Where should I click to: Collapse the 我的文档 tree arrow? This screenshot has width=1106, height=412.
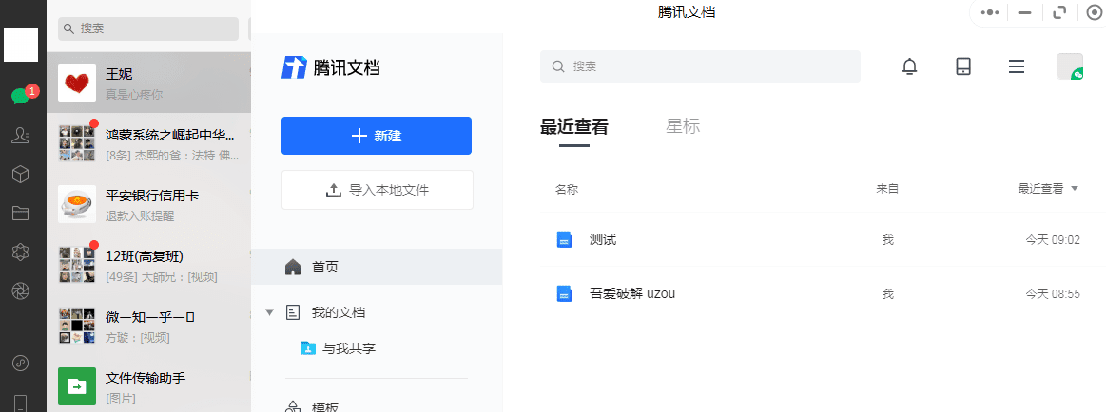[269, 312]
